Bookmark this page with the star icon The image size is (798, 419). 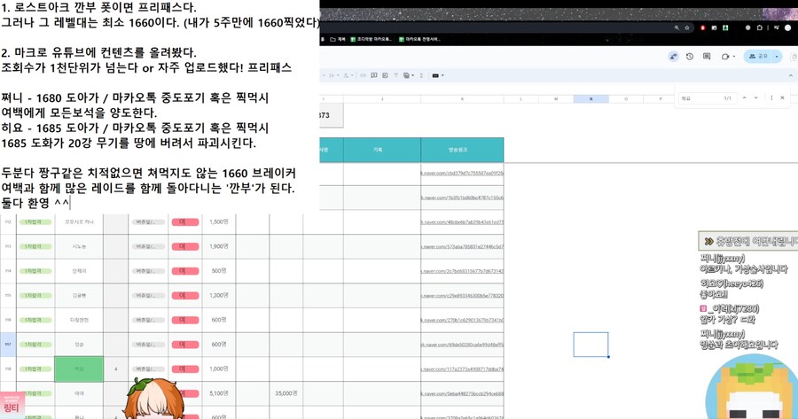click(x=687, y=28)
